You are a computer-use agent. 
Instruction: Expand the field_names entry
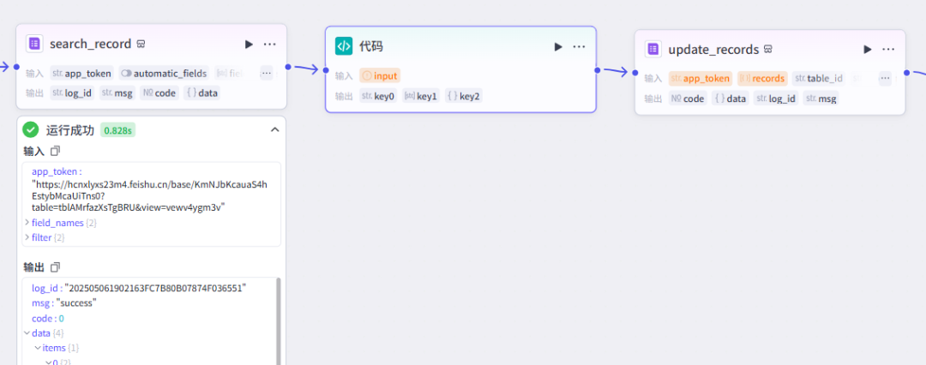tap(27, 223)
